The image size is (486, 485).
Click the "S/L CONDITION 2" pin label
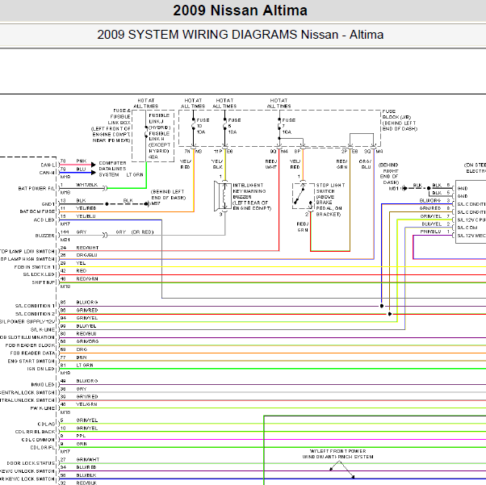(35, 314)
